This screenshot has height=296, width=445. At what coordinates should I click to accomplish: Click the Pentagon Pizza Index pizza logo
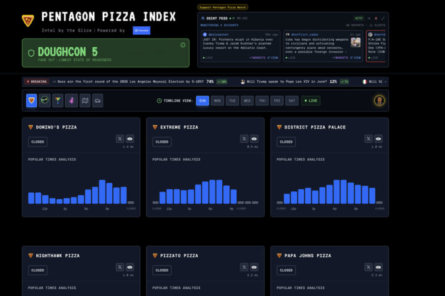tap(28, 21)
